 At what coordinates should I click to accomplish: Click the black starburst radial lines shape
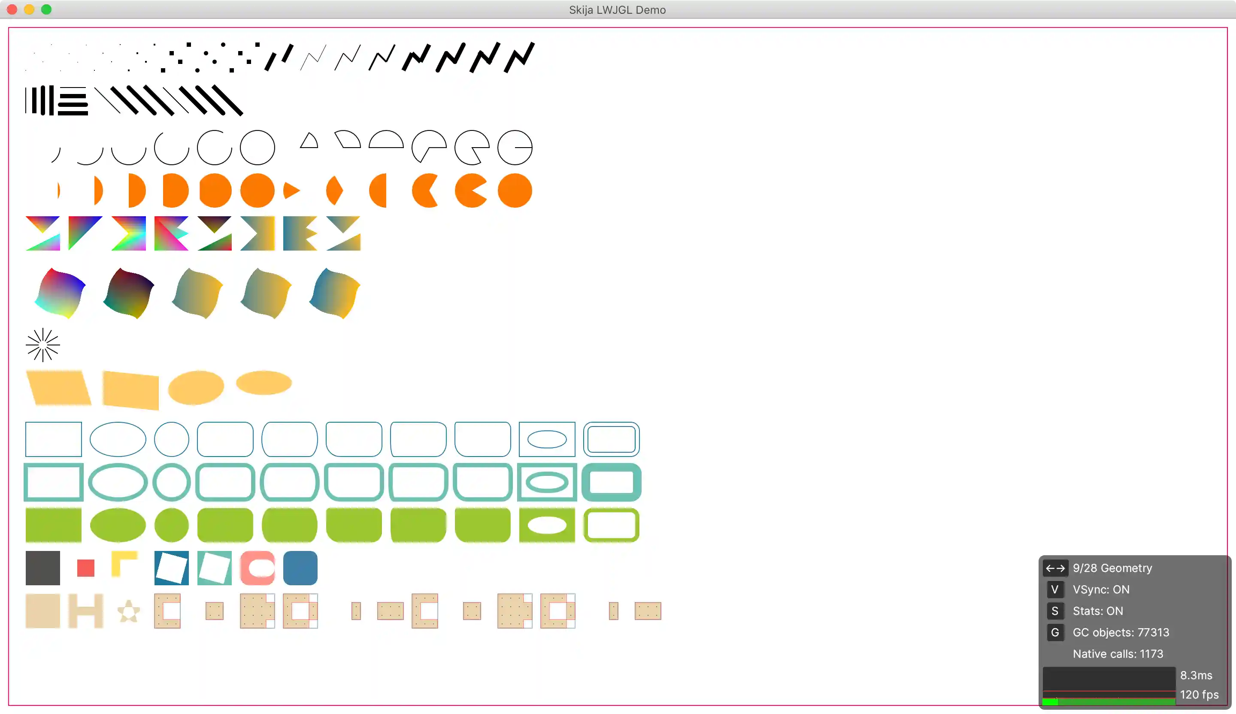(x=42, y=345)
